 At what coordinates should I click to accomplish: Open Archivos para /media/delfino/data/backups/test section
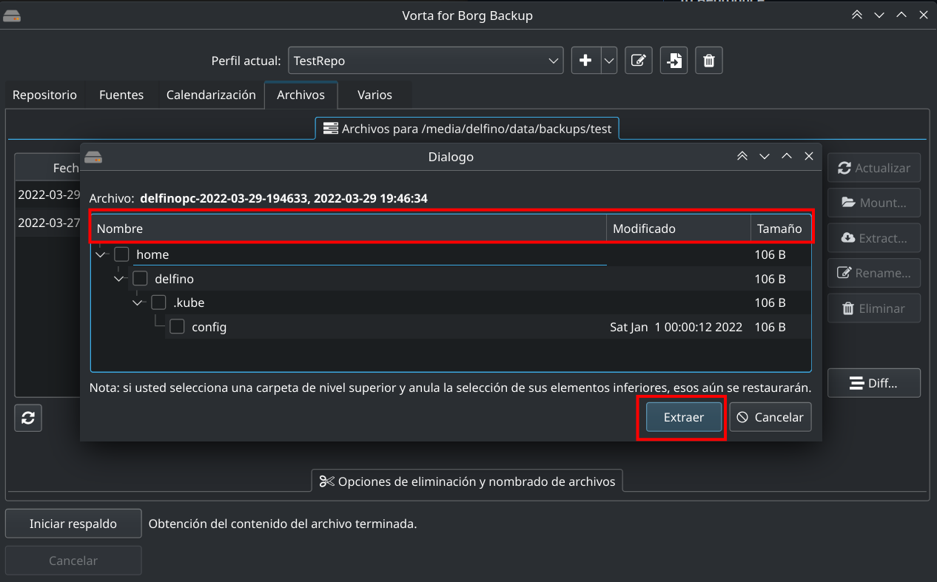tap(468, 129)
